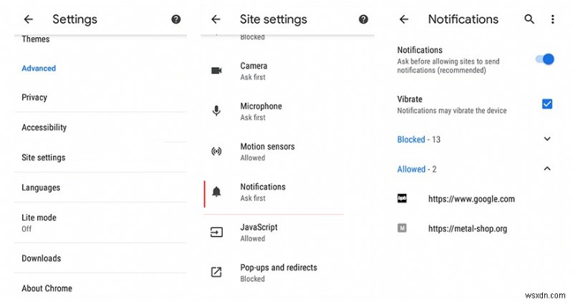The height and width of the screenshot is (302, 573).
Task: Open the three-dot overflow menu
Action: coord(552,19)
